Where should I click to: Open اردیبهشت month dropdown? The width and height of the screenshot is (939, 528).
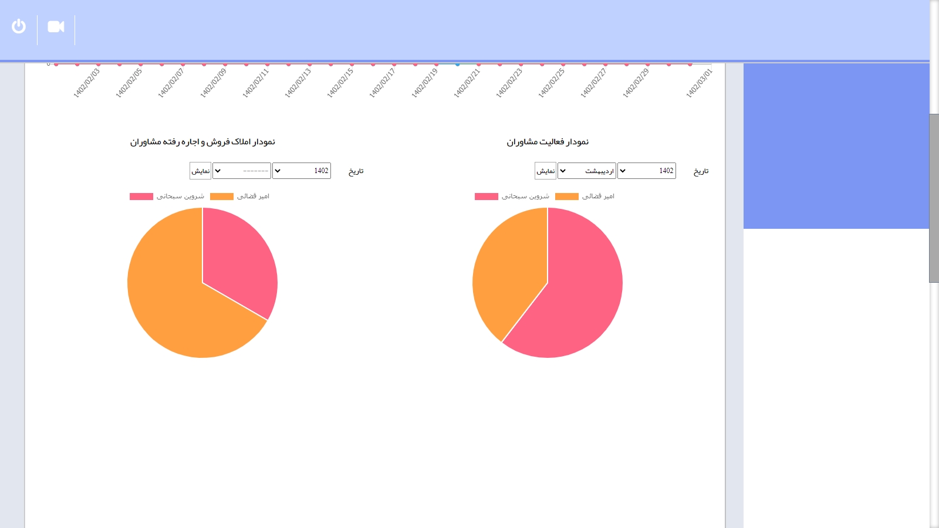point(586,171)
